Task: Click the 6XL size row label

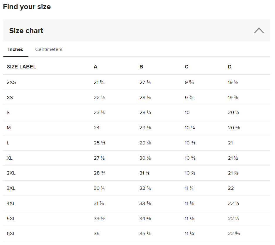Action: (11, 234)
